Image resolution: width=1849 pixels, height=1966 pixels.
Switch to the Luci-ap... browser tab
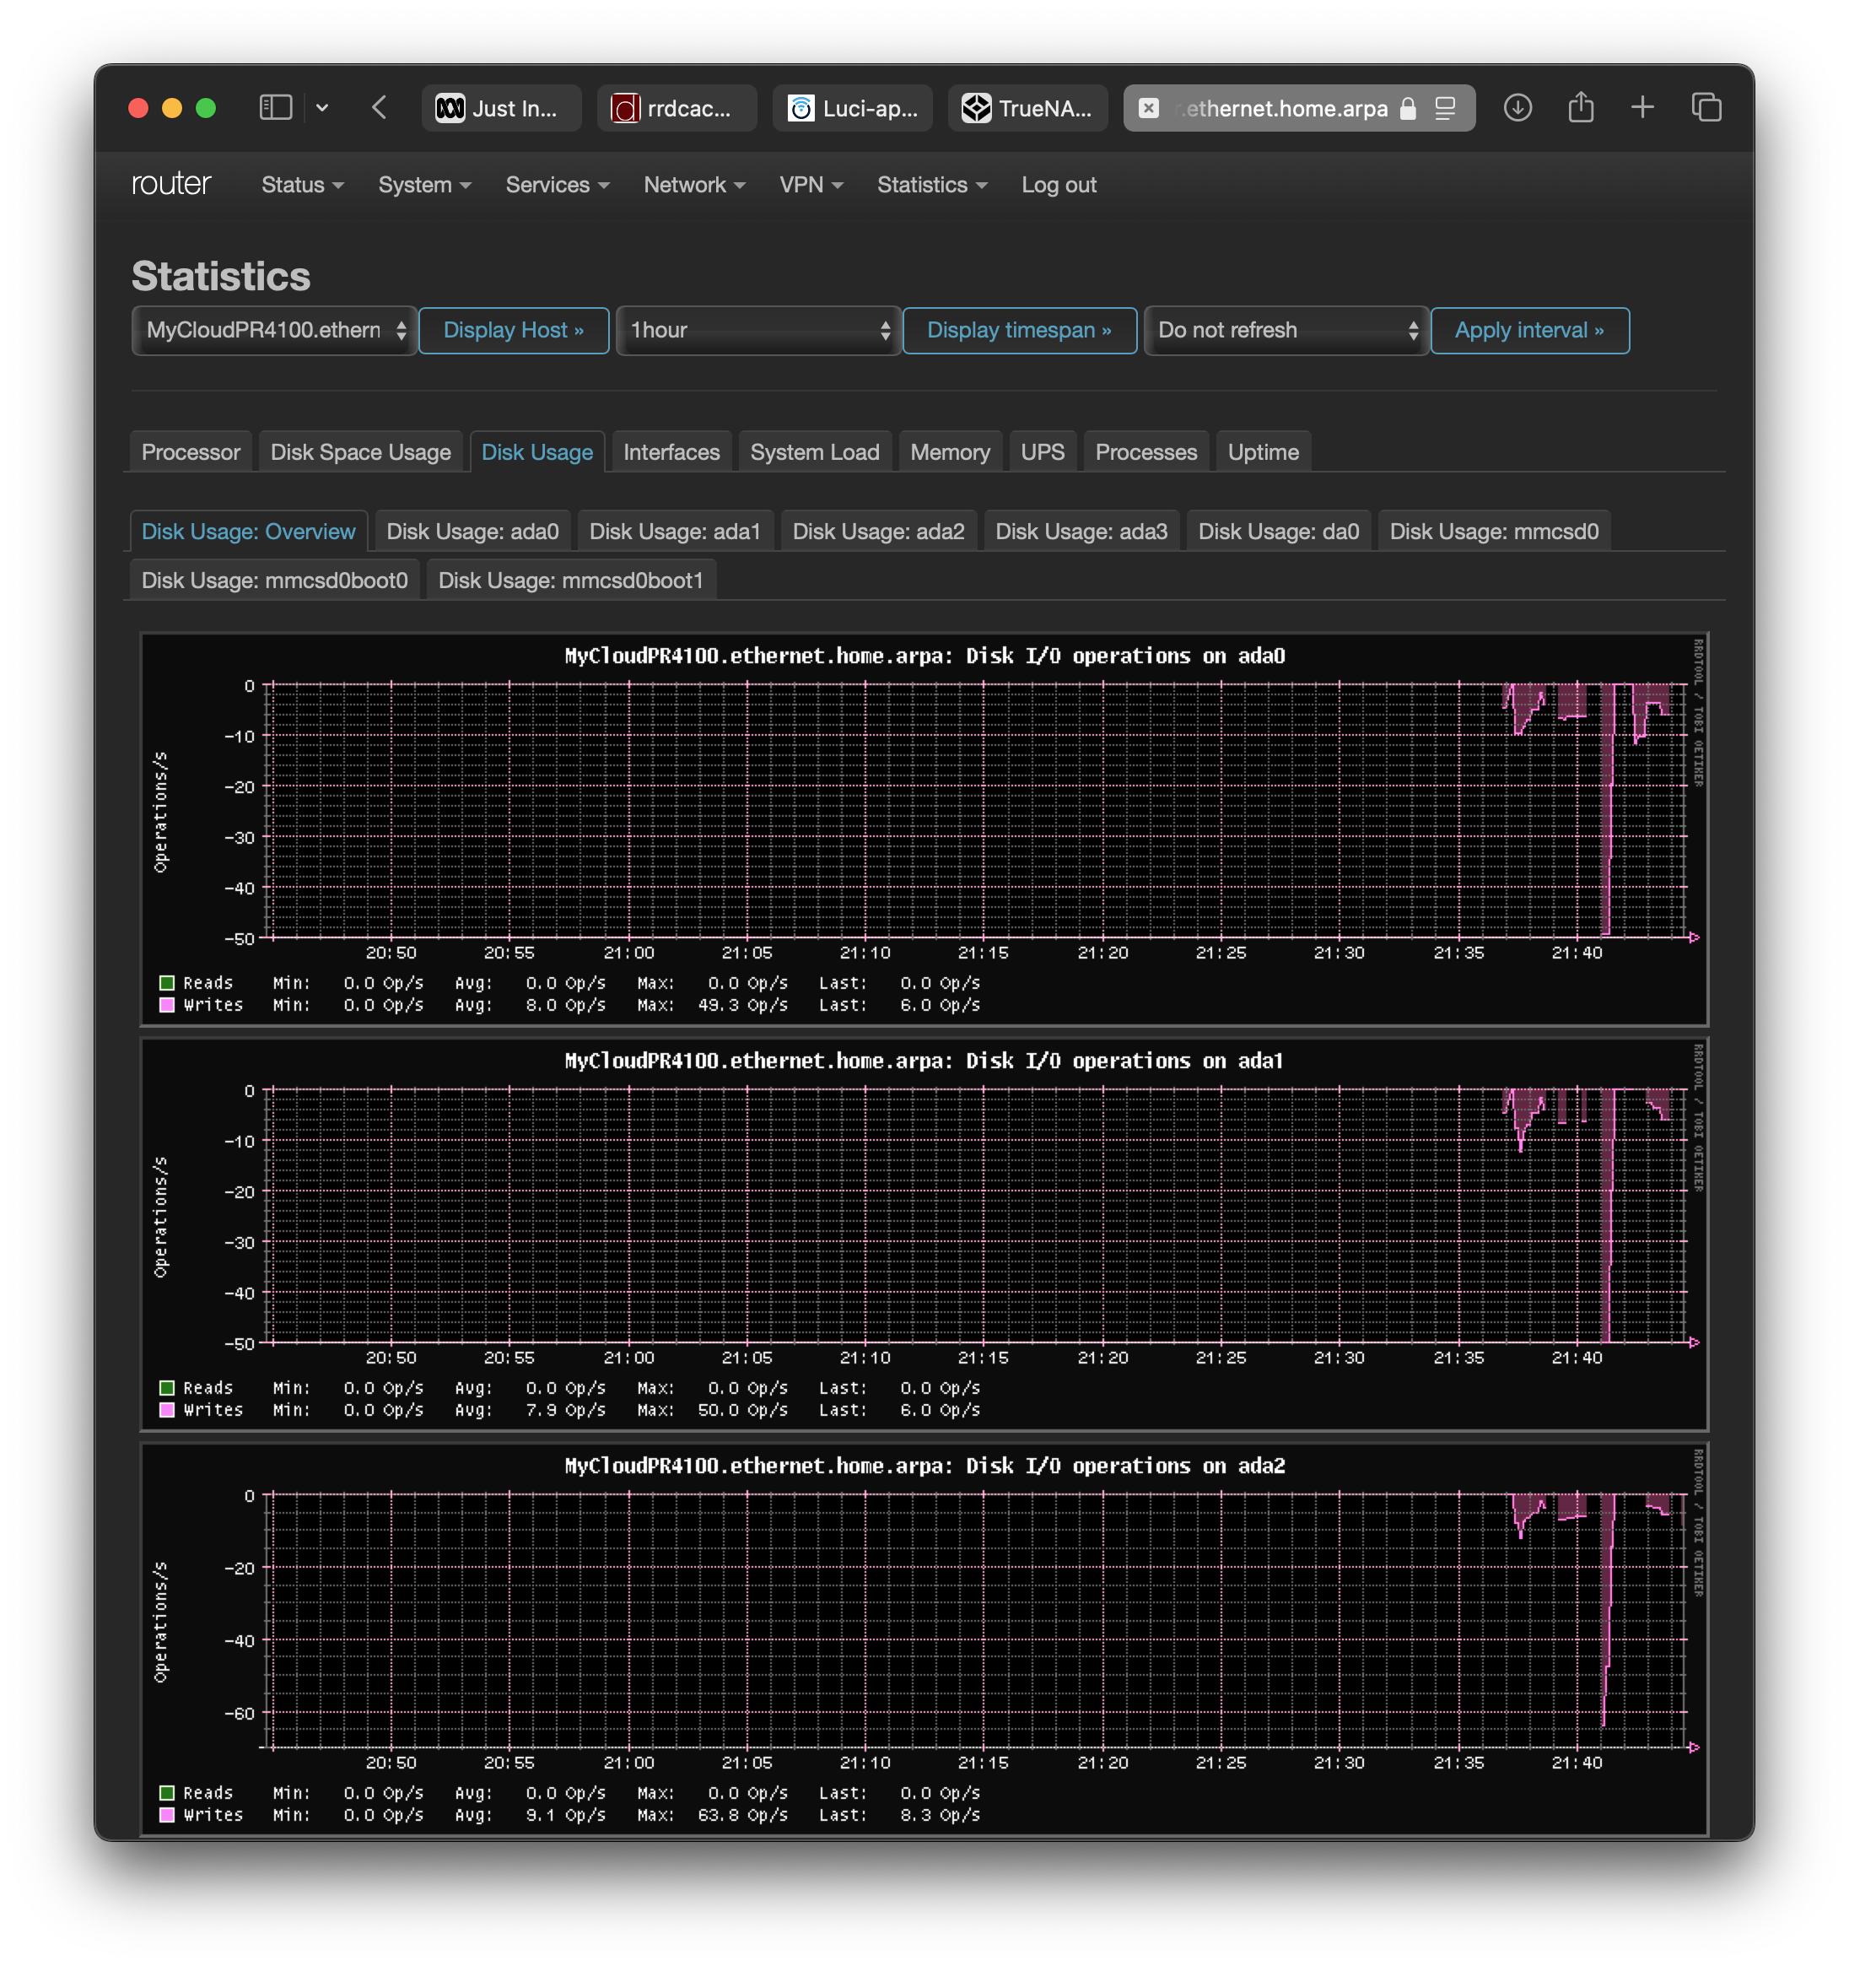[x=852, y=108]
